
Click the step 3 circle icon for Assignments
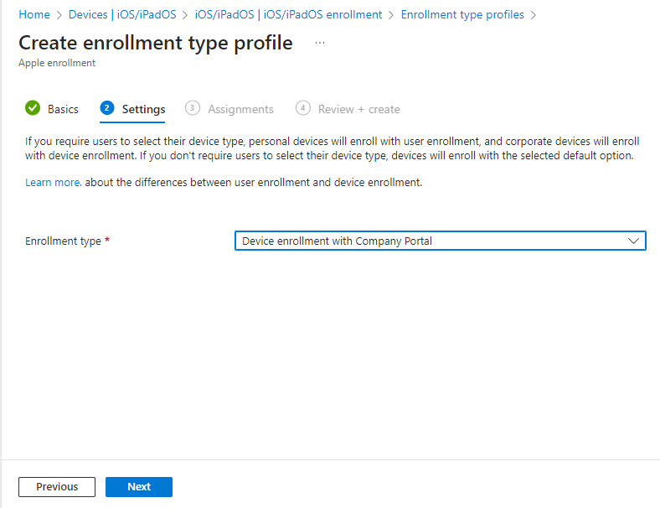click(x=193, y=108)
